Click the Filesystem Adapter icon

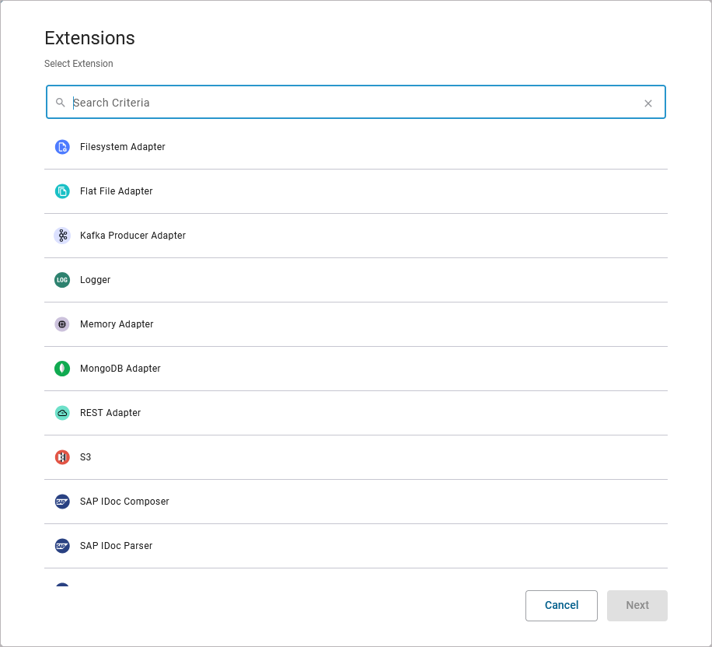point(62,147)
